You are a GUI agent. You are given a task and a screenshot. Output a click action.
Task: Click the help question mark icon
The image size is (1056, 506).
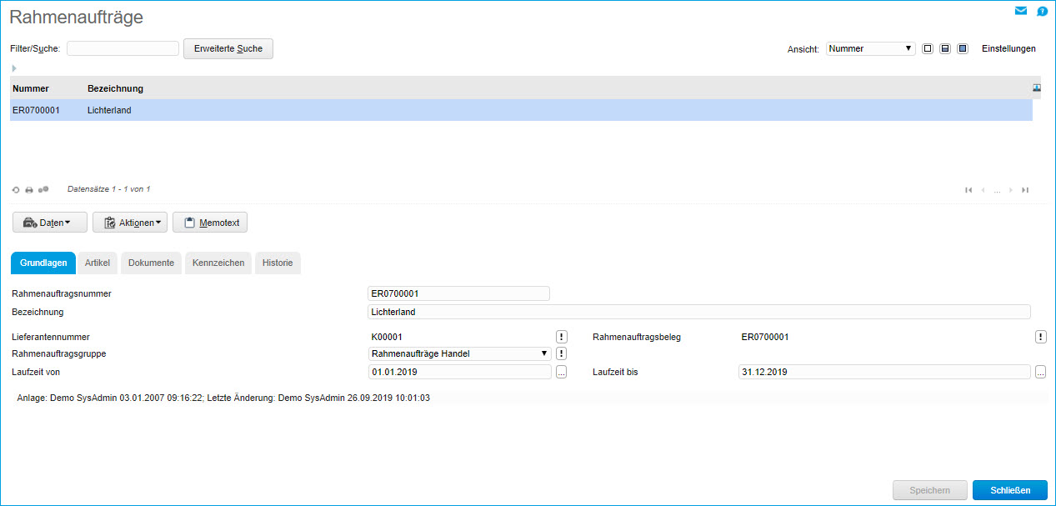pyautogui.click(x=1042, y=12)
